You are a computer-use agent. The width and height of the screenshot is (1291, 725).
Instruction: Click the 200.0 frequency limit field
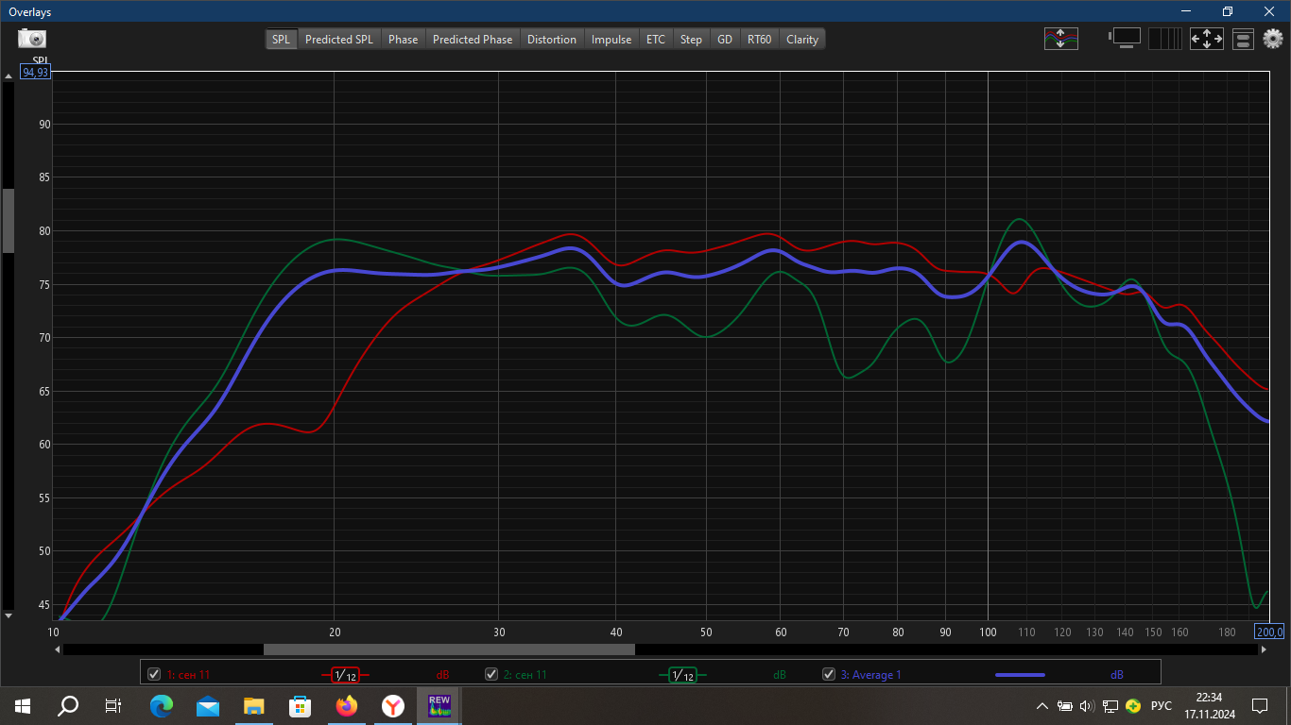[1269, 632]
